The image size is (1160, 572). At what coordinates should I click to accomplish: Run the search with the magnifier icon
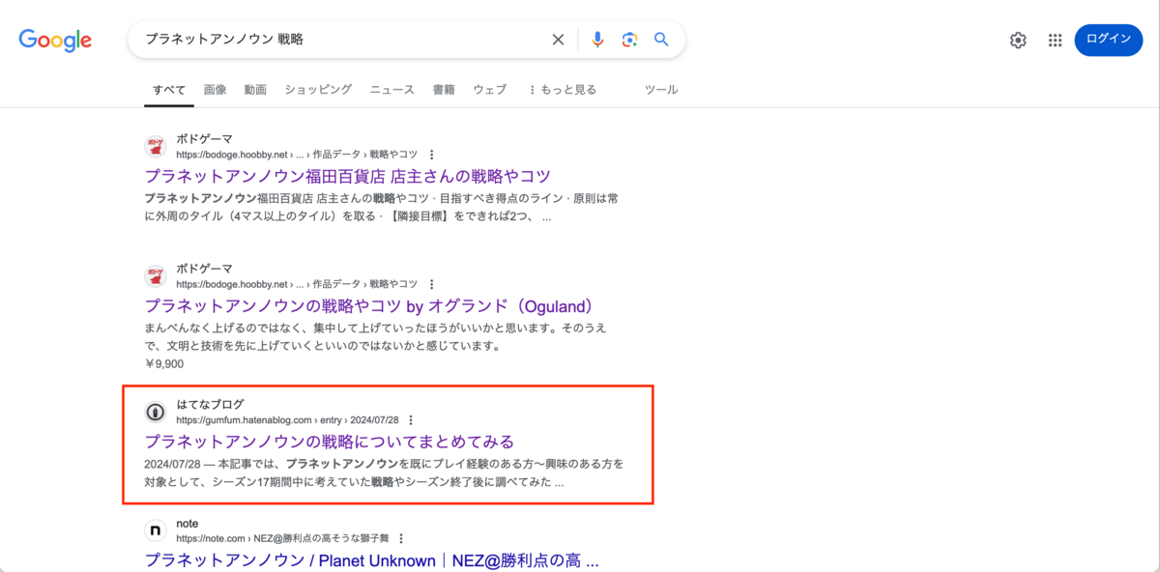coord(661,39)
